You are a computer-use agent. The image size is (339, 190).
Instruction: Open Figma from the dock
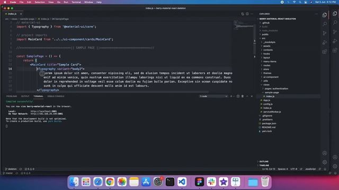(x=199, y=182)
